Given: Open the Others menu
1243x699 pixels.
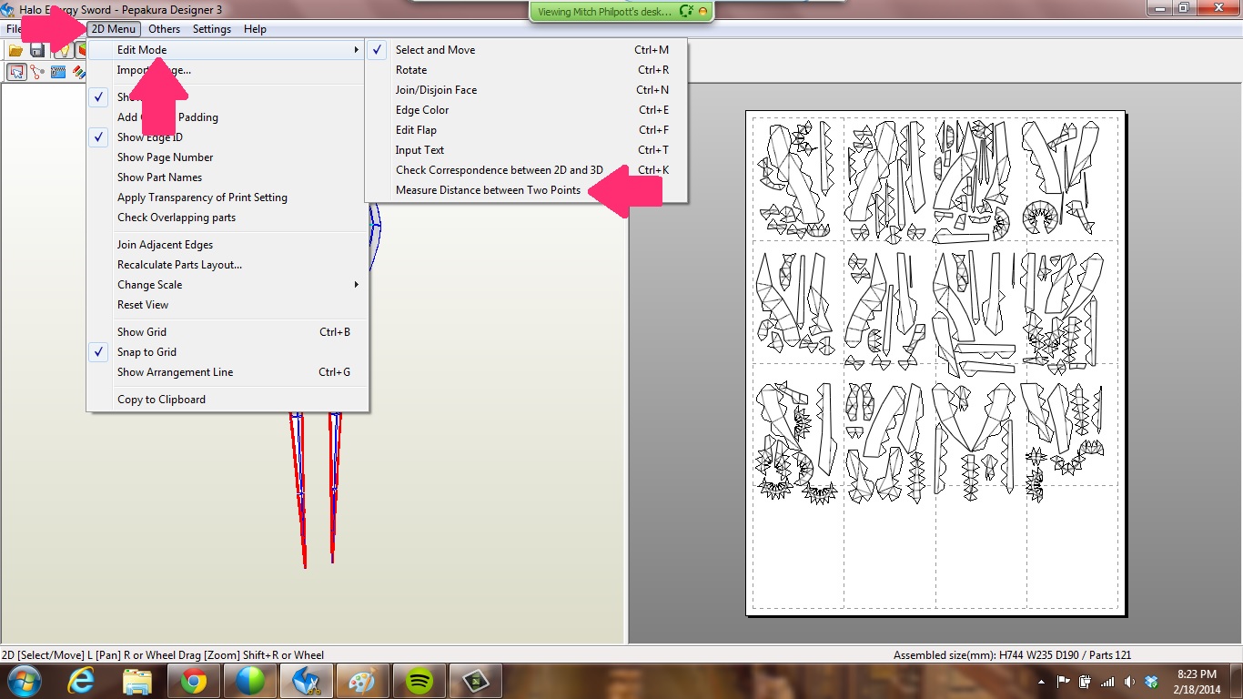Looking at the screenshot, I should [165, 29].
